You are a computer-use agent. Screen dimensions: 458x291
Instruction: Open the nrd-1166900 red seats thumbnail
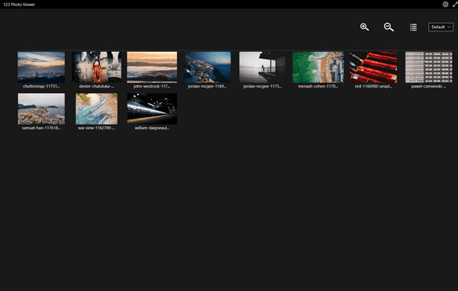[373, 67]
